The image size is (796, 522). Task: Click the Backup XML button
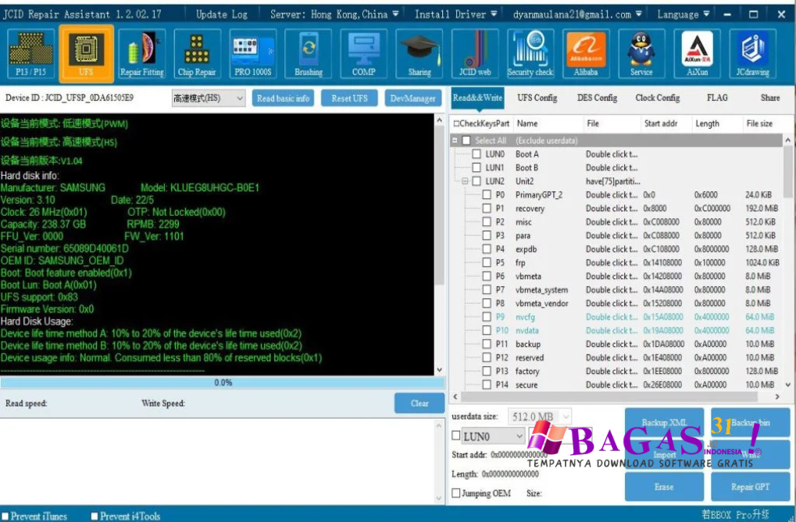click(664, 423)
